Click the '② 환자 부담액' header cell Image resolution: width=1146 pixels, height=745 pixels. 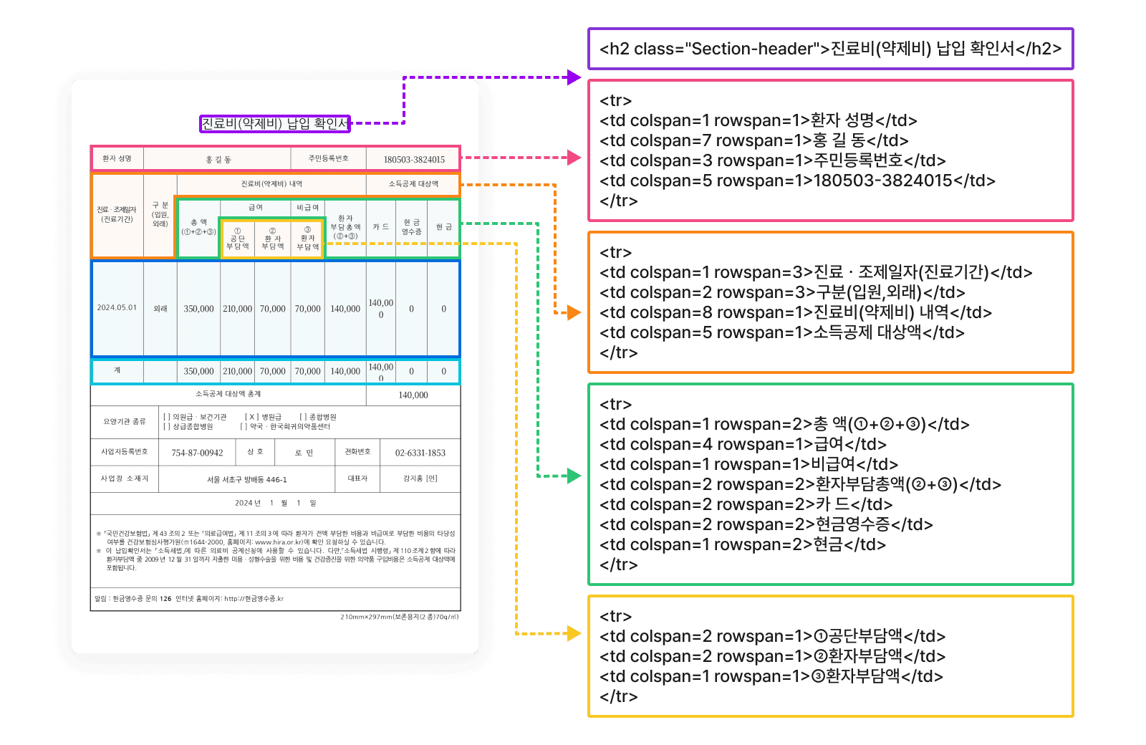tap(272, 239)
